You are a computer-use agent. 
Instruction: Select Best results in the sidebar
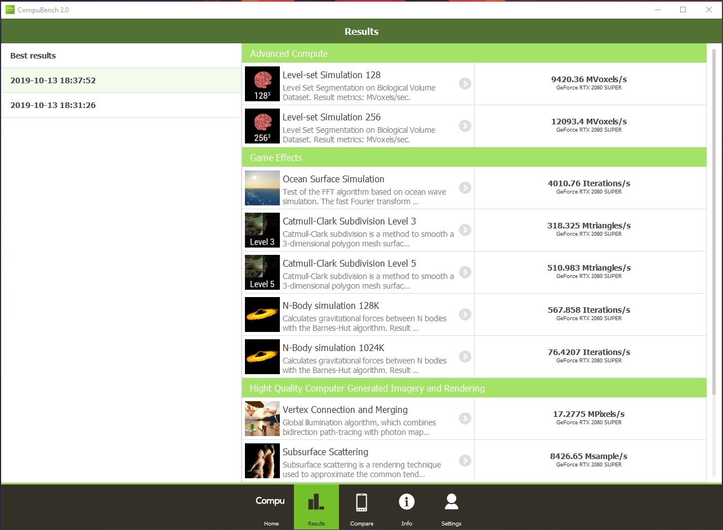point(121,56)
